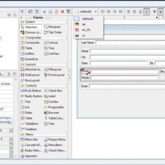Viewport: 165px width, 165px height.
Task: Pick the Composite widget from palette
Action: 30,43
